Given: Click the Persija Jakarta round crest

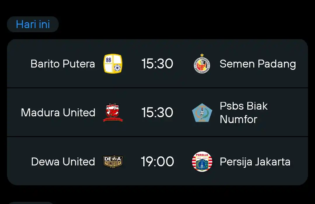Looking at the screenshot, I should coord(202,162).
